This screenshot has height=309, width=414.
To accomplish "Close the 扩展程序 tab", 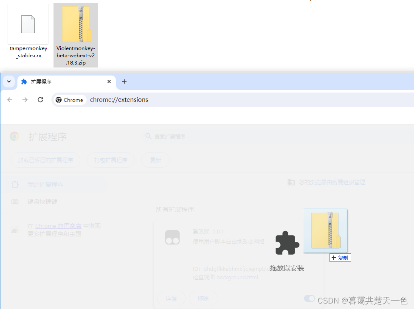I will coord(109,81).
